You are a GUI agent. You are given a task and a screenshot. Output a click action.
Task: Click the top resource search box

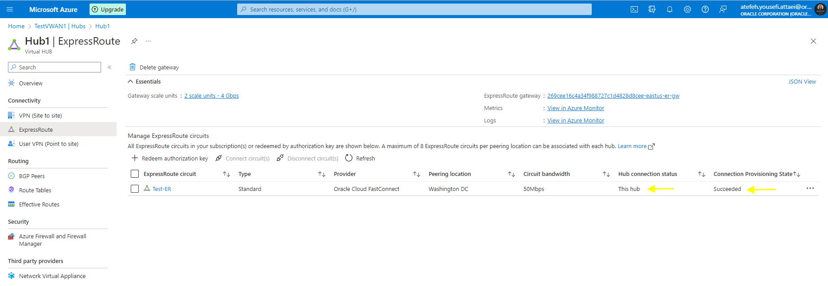[x=414, y=9]
